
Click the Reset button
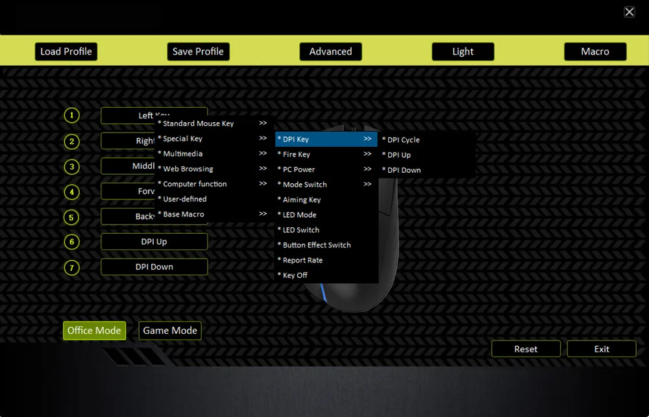(526, 349)
